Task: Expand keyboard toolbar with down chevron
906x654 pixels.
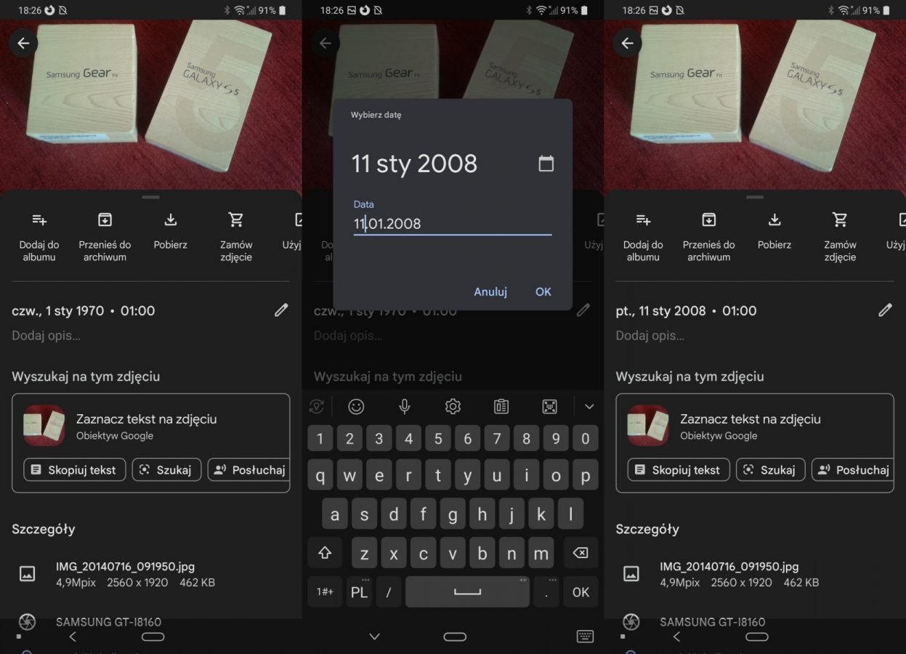Action: (x=589, y=407)
